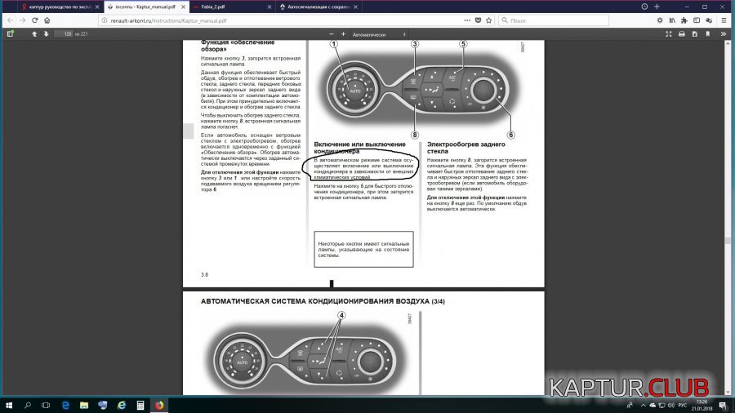Open Calculator from taskbar
This screenshot has height=413, width=735.
point(140,405)
